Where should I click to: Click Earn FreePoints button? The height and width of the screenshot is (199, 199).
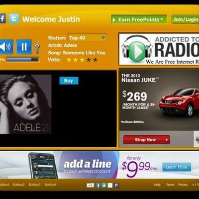tap(139, 19)
